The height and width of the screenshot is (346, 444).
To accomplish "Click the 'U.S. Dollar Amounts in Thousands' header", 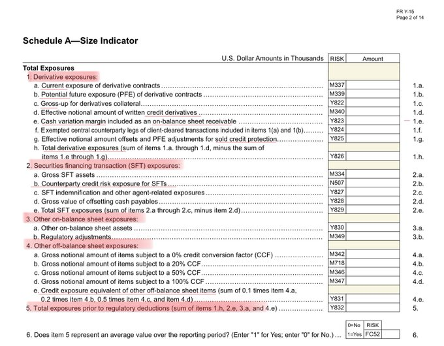I will click(x=272, y=58).
